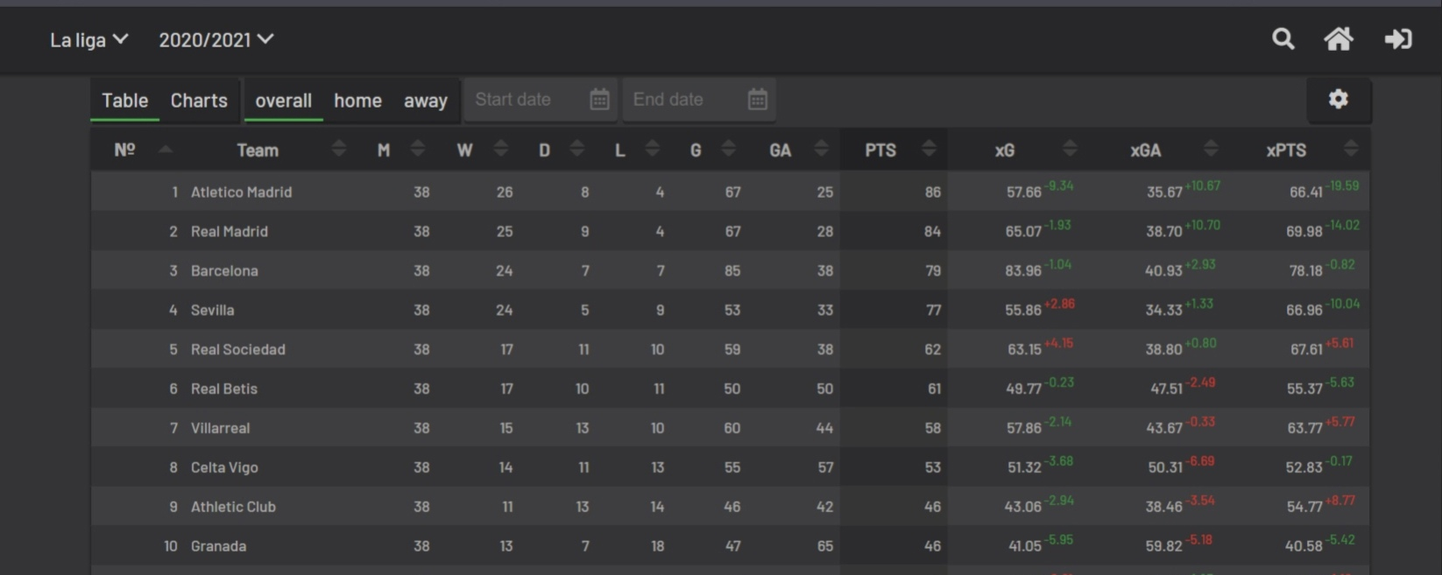Switch to the Charts tab

(x=199, y=100)
